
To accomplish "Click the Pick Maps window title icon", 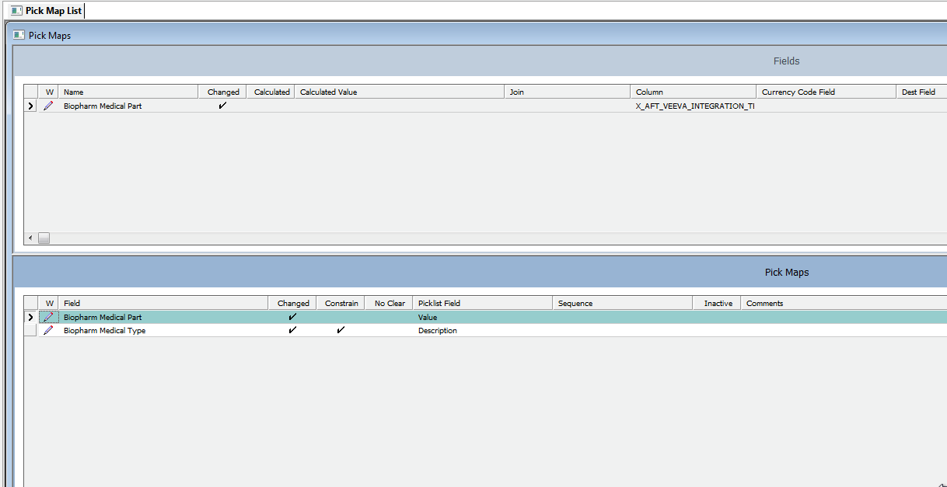I will pos(19,35).
